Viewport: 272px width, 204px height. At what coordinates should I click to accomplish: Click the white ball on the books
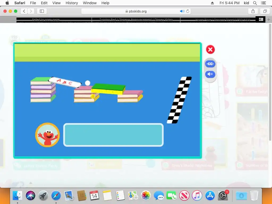[x=88, y=83]
